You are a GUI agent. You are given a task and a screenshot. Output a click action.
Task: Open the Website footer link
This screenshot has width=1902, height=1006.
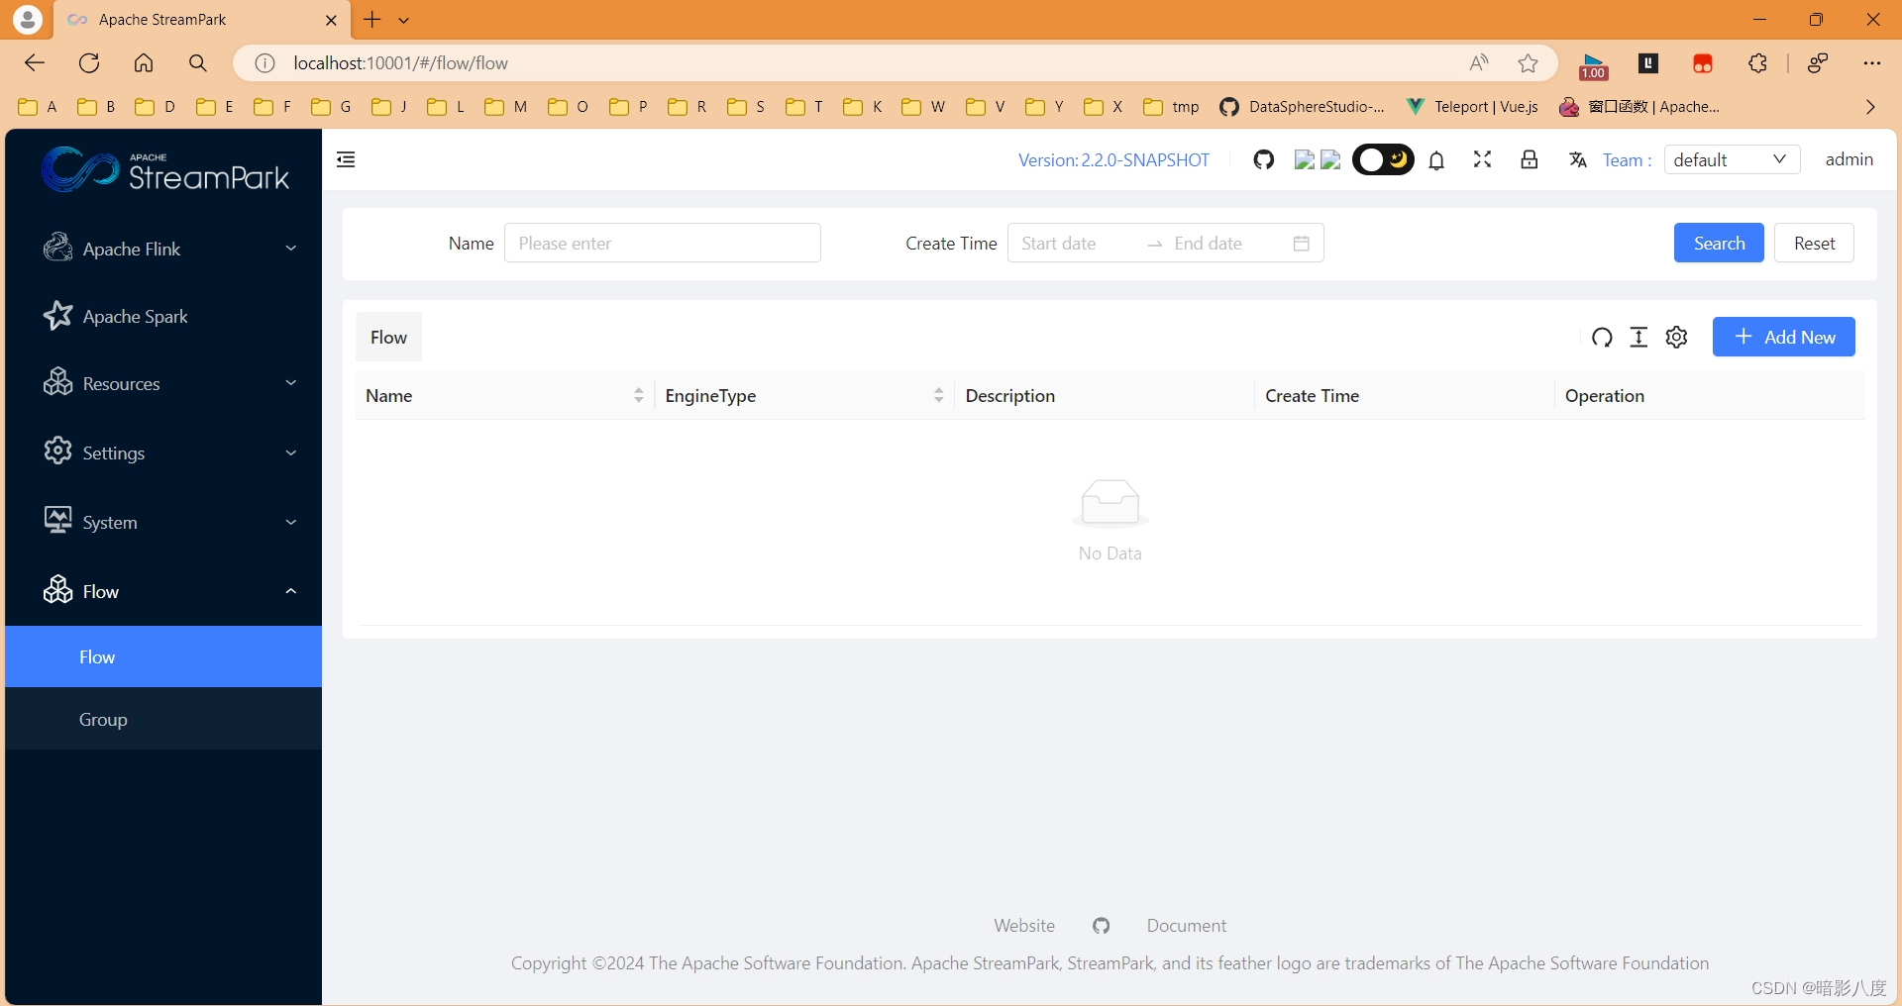point(1024,926)
